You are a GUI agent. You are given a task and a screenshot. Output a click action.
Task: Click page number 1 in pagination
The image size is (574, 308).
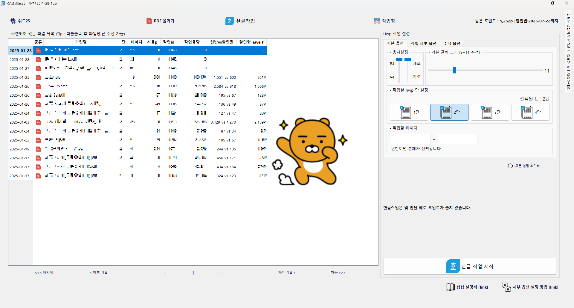(193, 273)
